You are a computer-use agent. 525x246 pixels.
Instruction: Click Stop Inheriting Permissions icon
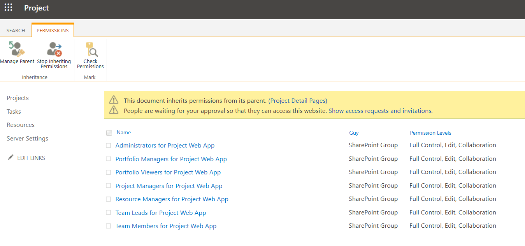click(x=54, y=49)
